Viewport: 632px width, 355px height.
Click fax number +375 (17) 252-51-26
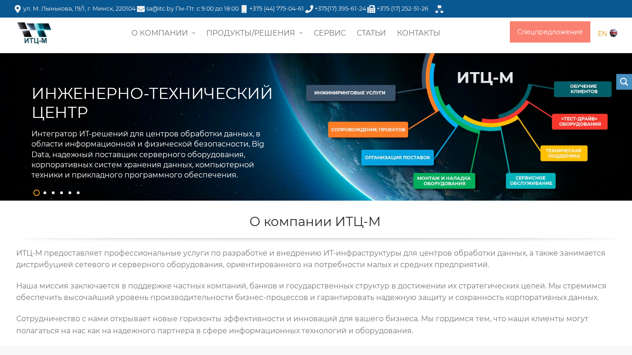point(403,9)
